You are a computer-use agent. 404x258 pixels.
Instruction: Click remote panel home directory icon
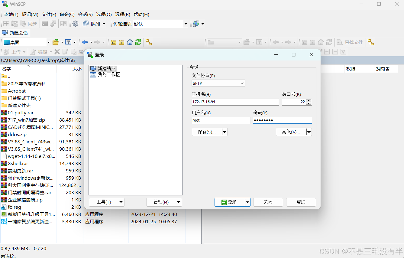pos(321,42)
